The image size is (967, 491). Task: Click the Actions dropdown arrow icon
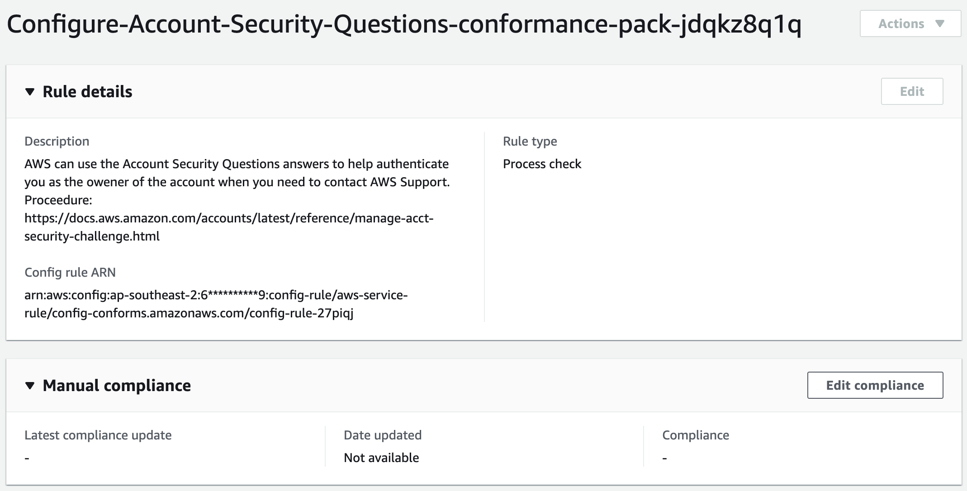940,24
